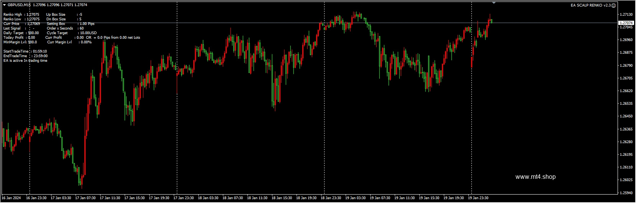Click the Order x Seconds label
The image size is (636, 203).
[60, 28]
